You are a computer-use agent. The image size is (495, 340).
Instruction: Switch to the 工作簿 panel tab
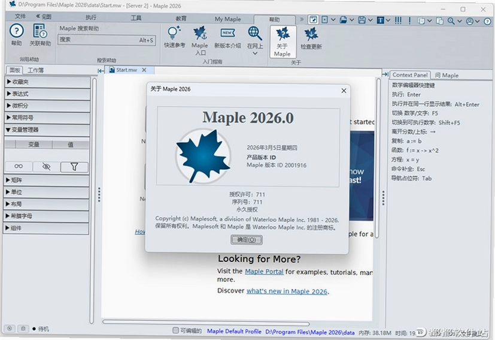point(36,70)
